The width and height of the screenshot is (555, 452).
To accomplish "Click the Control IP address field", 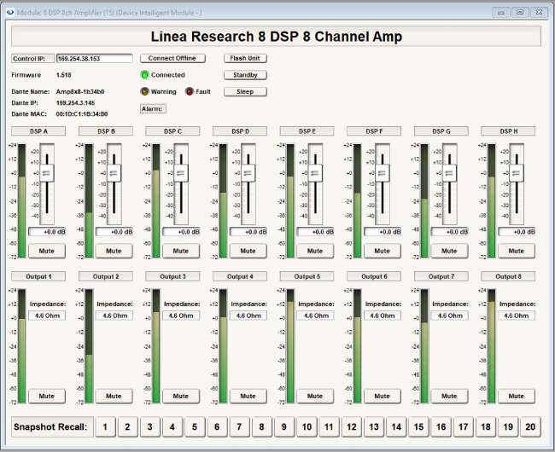I will (x=95, y=59).
